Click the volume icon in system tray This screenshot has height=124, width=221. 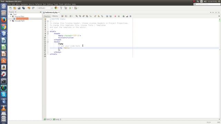[205, 1]
